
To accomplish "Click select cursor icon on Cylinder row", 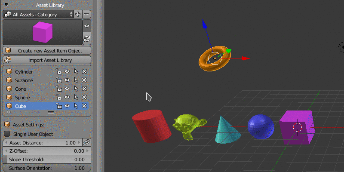I will point(76,71).
